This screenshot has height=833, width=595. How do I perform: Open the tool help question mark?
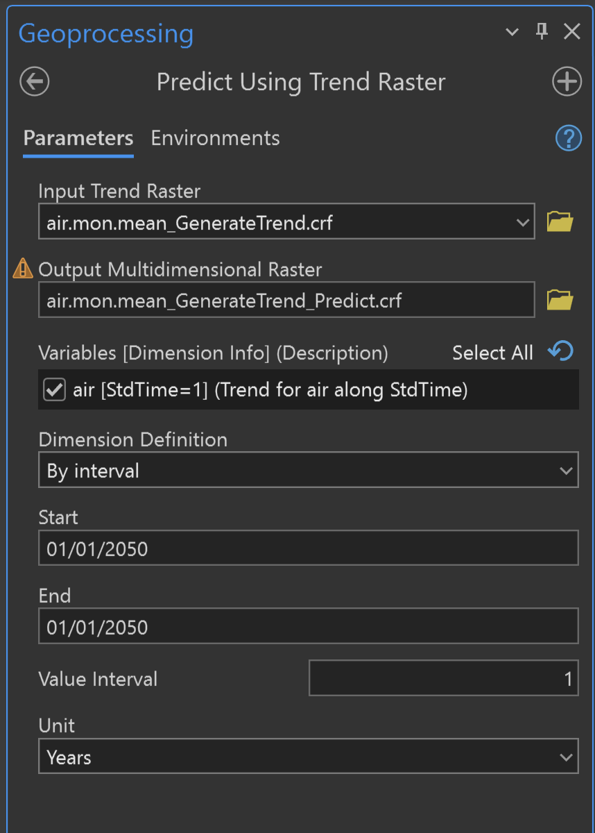(x=568, y=138)
